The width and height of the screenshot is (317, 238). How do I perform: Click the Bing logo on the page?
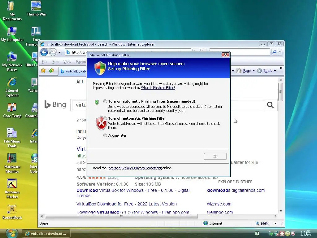tap(55, 104)
